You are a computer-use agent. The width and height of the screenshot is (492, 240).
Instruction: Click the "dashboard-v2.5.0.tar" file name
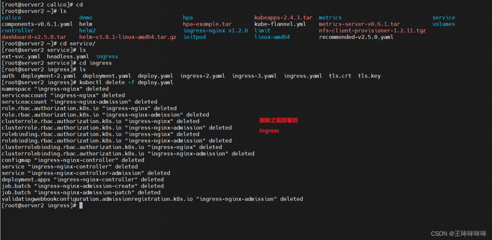click(x=34, y=37)
